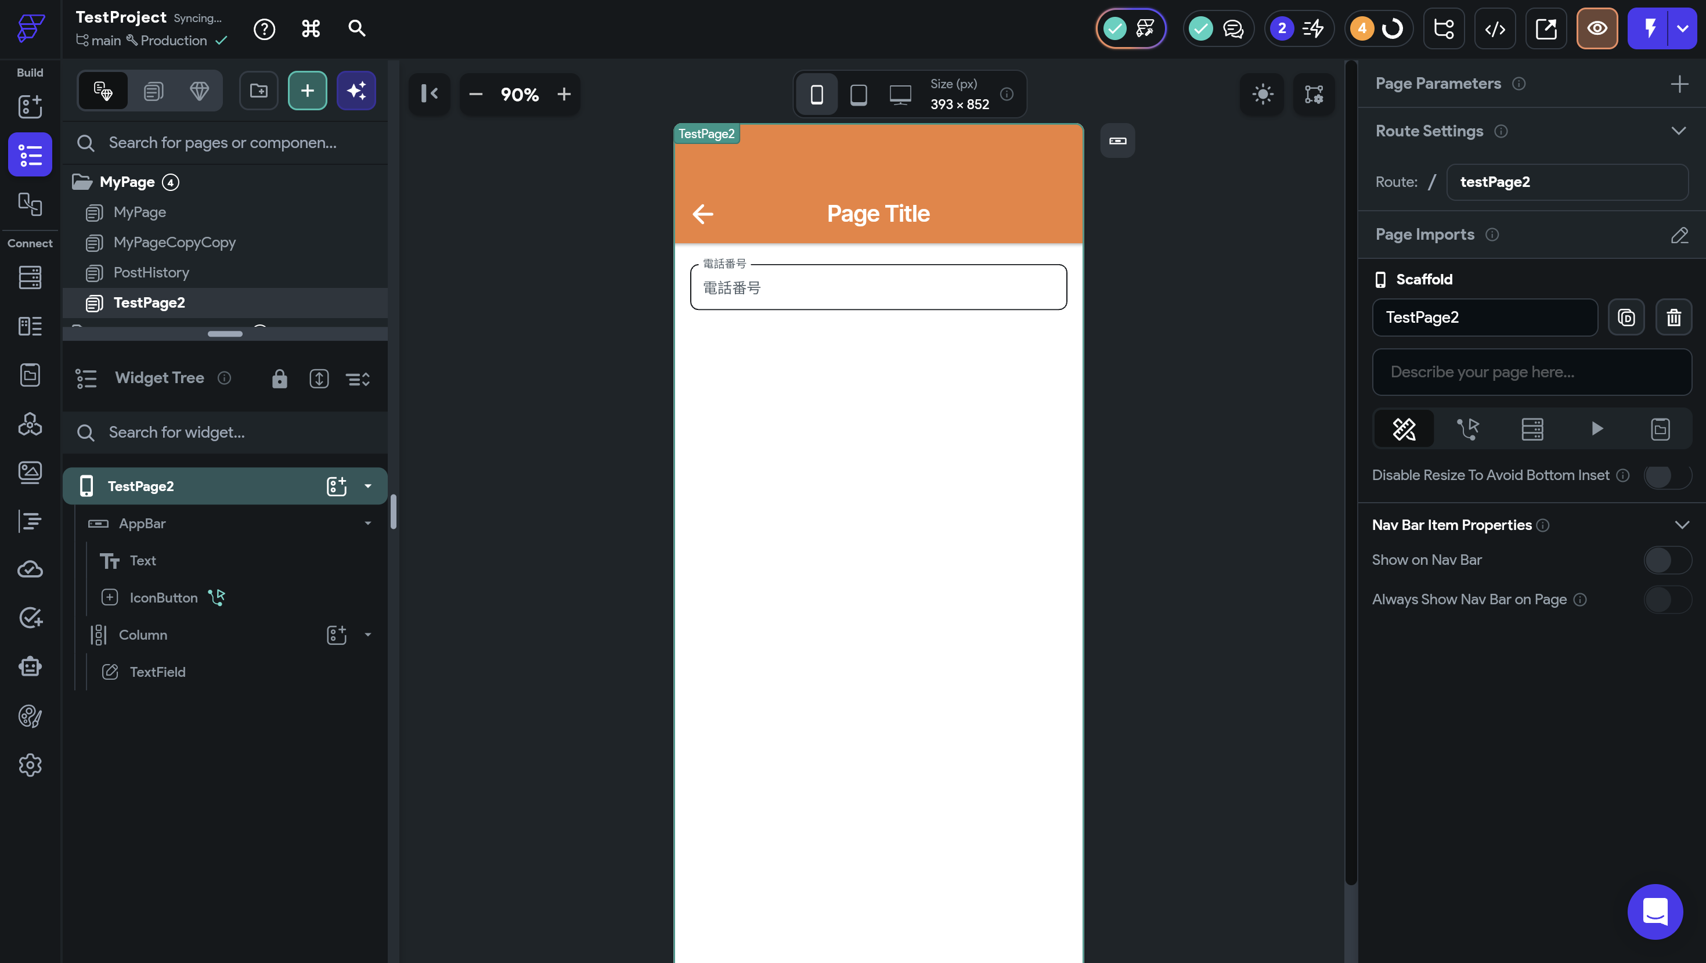
Task: Collapse the AppBar node in widget tree
Action: click(x=367, y=523)
